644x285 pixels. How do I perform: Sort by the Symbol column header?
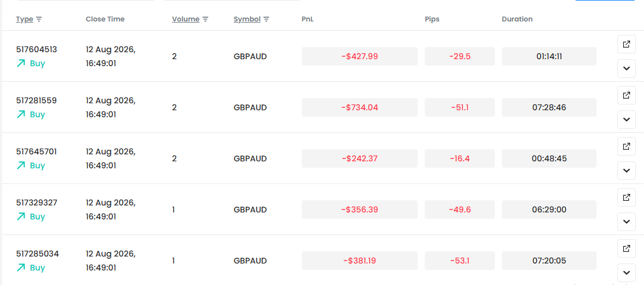pos(247,19)
